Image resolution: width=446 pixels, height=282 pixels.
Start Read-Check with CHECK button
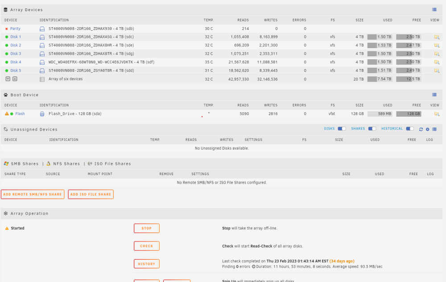(x=146, y=246)
